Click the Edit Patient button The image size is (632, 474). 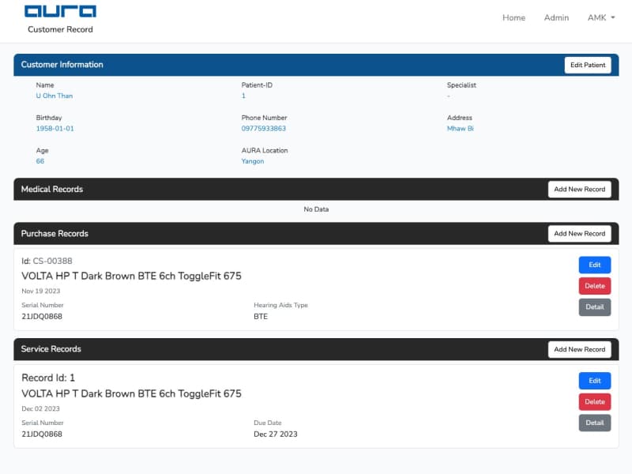click(587, 65)
